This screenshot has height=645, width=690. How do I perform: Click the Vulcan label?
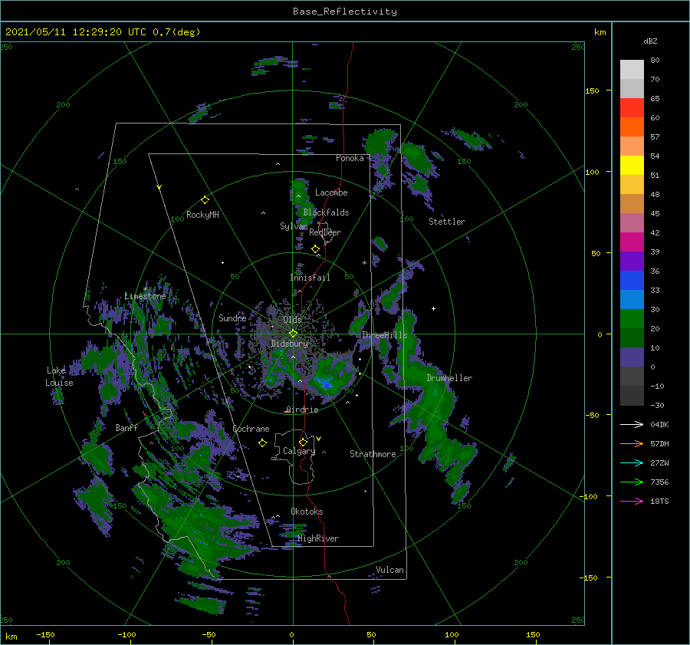click(x=389, y=570)
